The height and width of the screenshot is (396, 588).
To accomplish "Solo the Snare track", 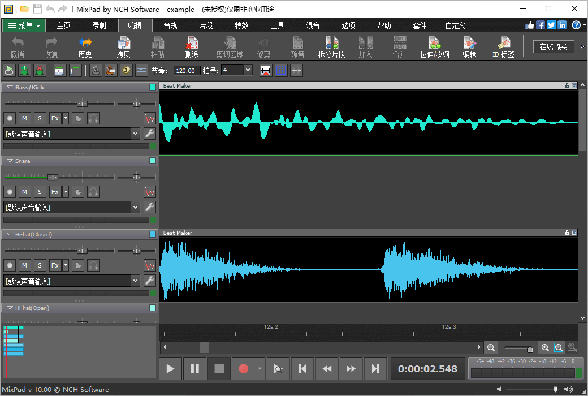I will click(40, 192).
